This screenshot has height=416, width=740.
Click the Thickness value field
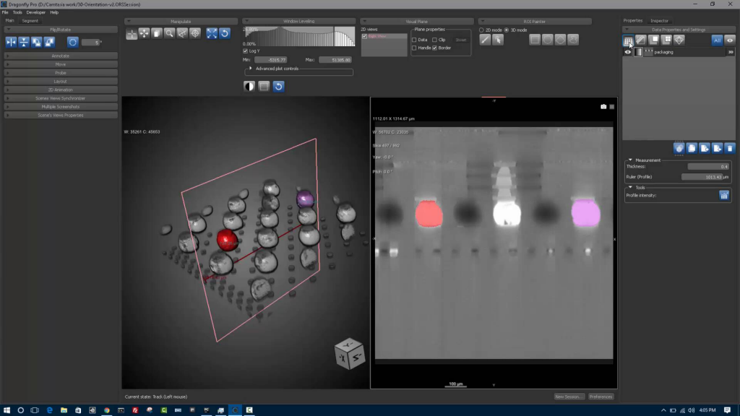[x=708, y=166]
